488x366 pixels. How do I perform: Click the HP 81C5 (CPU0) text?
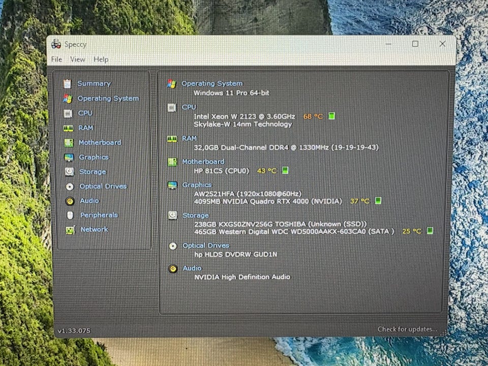point(222,171)
